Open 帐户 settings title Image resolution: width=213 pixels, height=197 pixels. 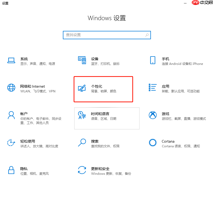[24, 114]
